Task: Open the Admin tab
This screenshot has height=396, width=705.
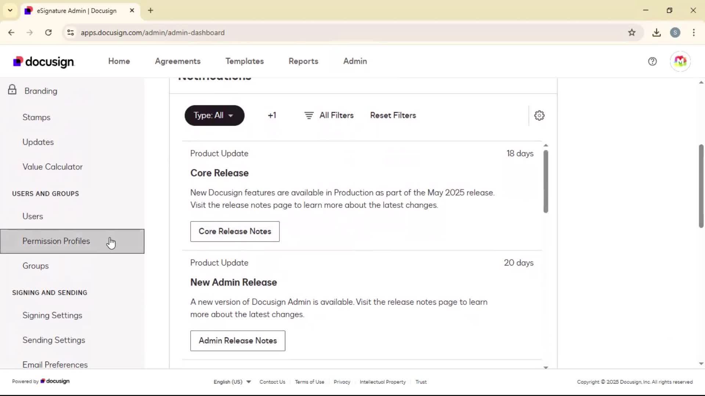Action: click(x=355, y=61)
